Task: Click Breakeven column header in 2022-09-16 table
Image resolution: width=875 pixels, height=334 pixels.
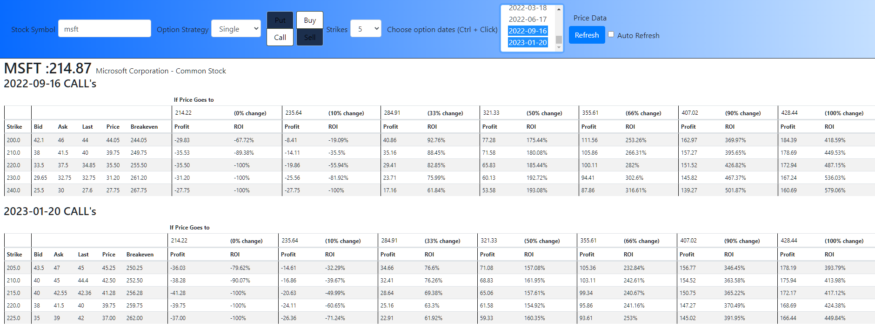Action: point(144,126)
